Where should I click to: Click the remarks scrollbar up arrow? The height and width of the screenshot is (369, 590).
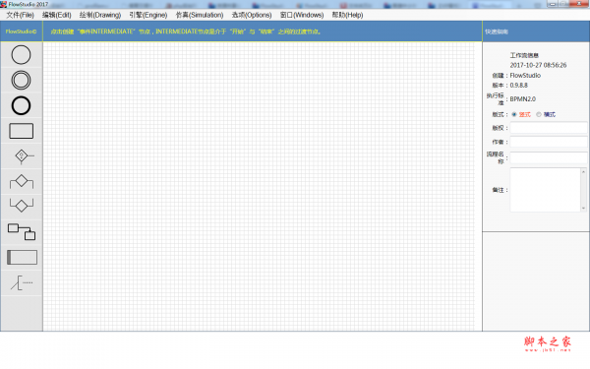[x=583, y=171]
